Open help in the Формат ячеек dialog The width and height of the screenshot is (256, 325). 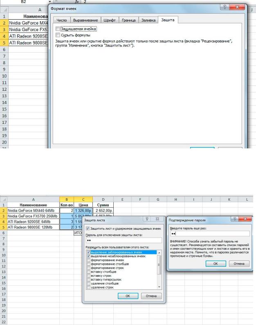pyautogui.click(x=224, y=7)
